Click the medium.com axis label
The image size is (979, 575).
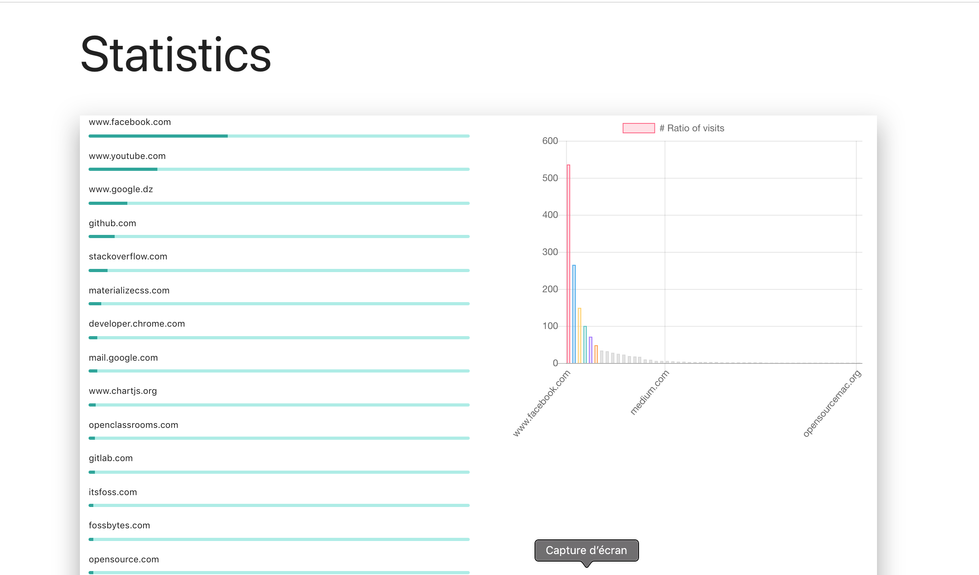pos(649,392)
